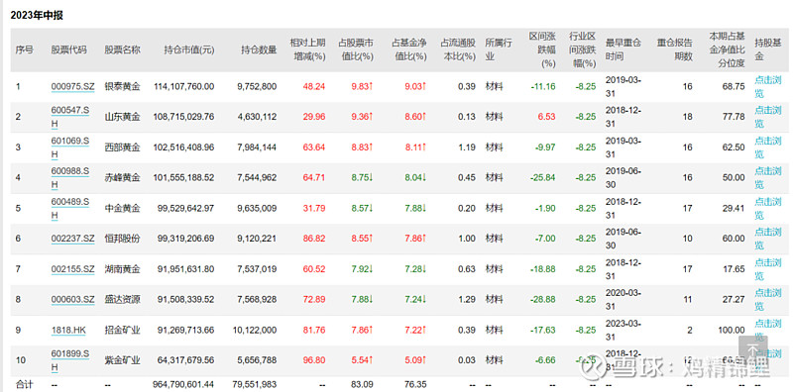Open stock code link 600988.SH
Screen dimensions: 793x392
[70, 178]
